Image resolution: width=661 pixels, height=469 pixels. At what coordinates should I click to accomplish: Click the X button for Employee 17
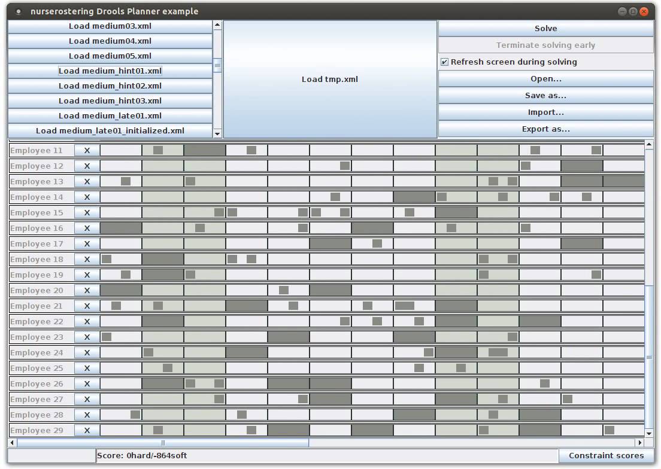87,243
